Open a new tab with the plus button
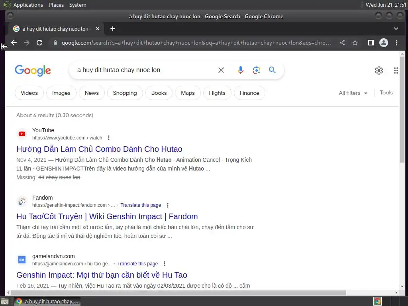Image resolution: width=408 pixels, height=306 pixels. 113,29
